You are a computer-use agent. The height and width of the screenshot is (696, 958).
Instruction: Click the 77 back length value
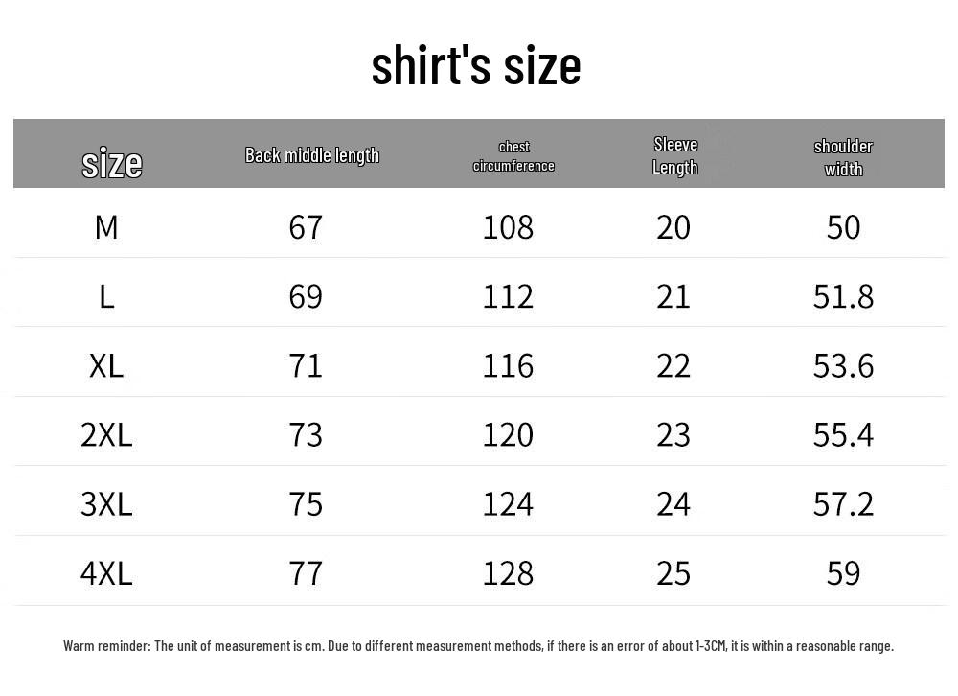306,573
